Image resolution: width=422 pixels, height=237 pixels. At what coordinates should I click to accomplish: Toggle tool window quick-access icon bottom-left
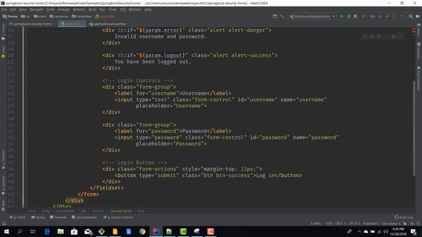click(x=5, y=223)
